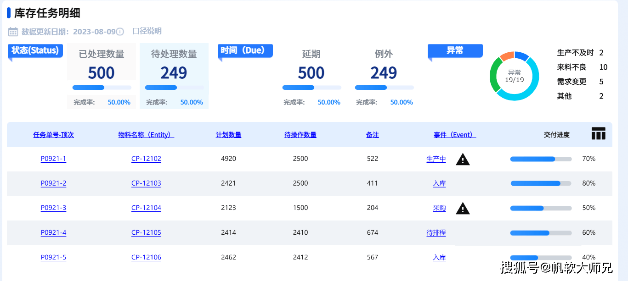Viewport: 628px width, 281px height.
Task: Open material CP-12105 link
Action: 146,232
